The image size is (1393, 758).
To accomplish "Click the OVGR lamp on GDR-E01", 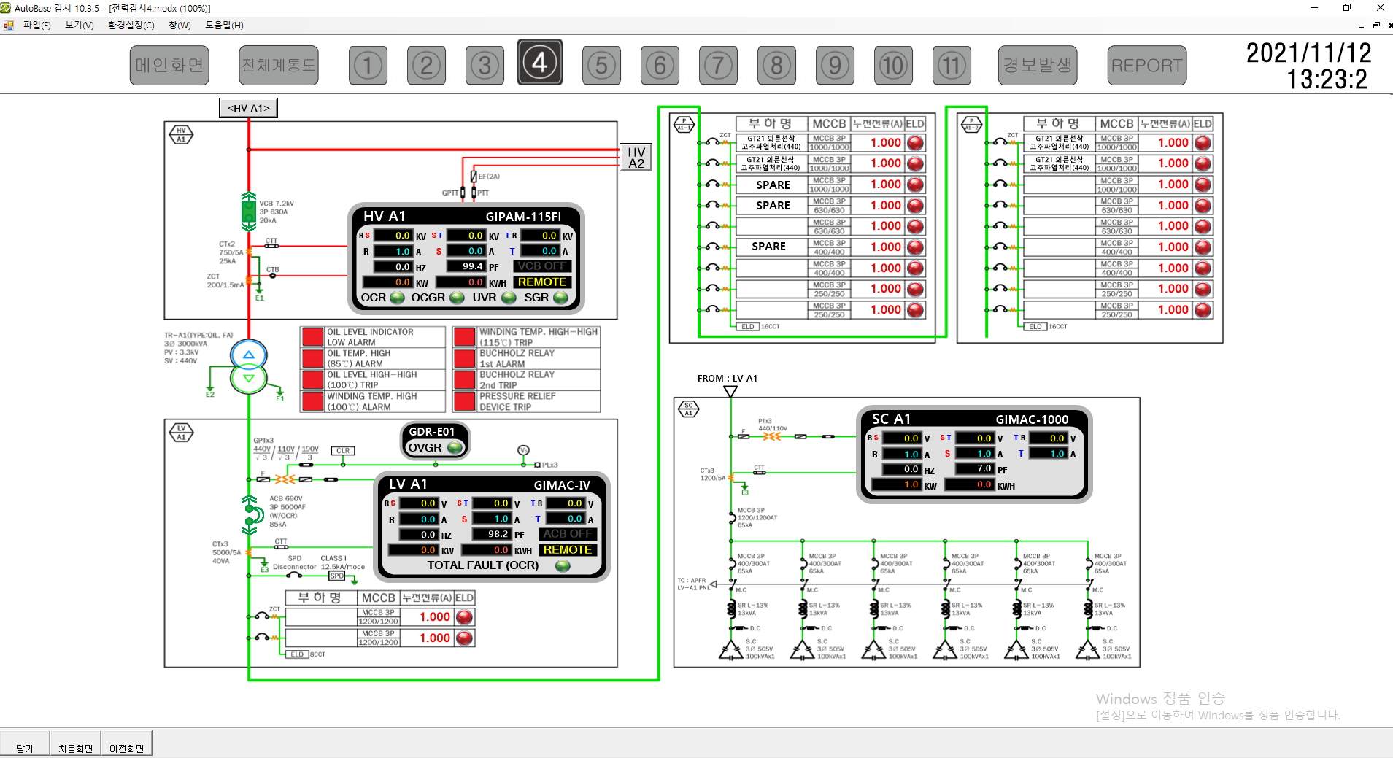I will coord(455,447).
